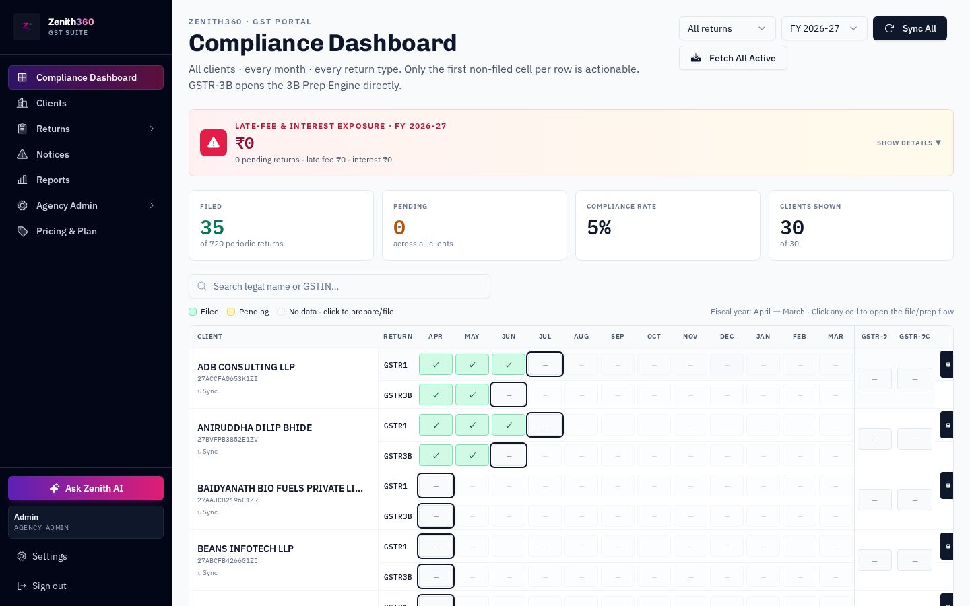Image resolution: width=970 pixels, height=606 pixels.
Task: Open ADB CONSULTING GSTR-9 annual cell
Action: (x=874, y=378)
